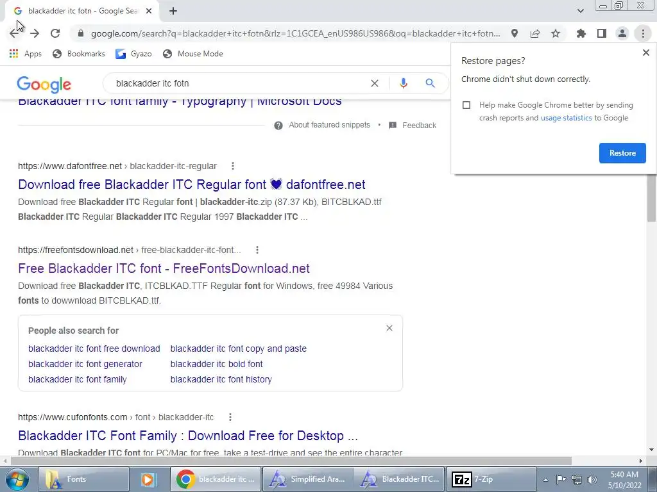This screenshot has height=492, width=657.
Task: Click the Restore button
Action: 622,153
